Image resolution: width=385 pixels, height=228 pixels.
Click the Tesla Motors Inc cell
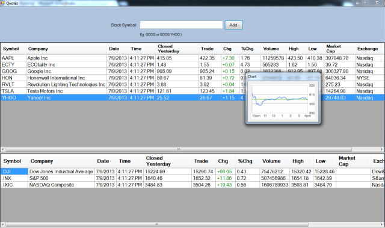tap(67, 91)
